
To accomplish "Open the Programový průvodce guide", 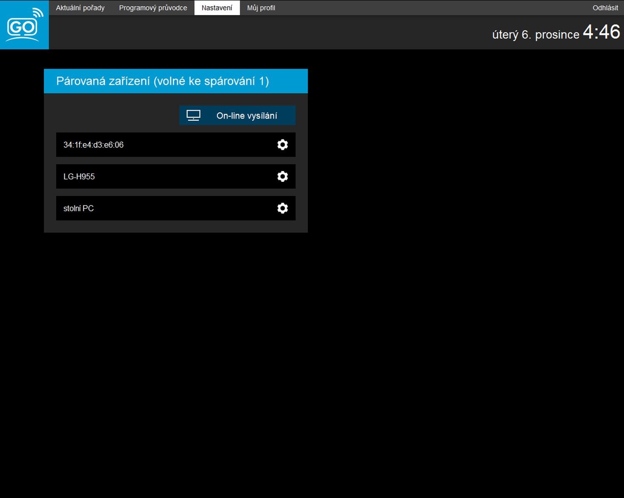I will click(x=153, y=7).
